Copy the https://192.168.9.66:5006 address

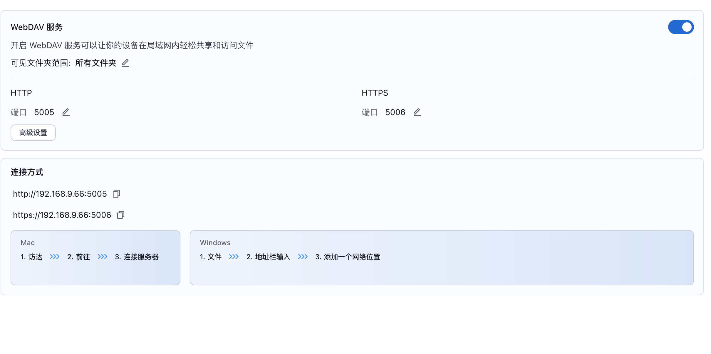121,215
